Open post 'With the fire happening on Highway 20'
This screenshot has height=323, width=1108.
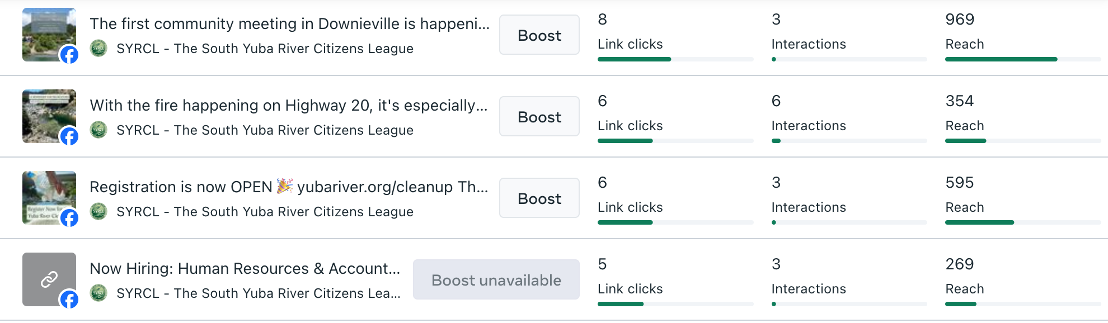click(x=288, y=106)
